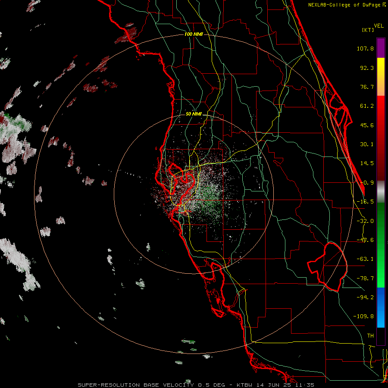Click the -32.0 velocity scale value
The width and height of the screenshot is (388, 388).
tap(365, 221)
